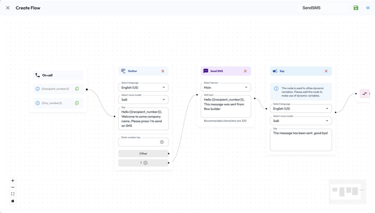
Task: Open the Select device dropdown showing Main
Action: (x=226, y=87)
